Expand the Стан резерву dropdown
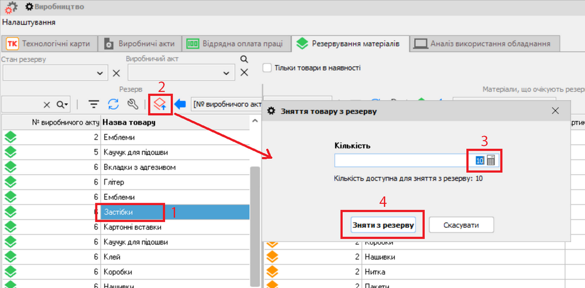This screenshot has height=288, width=585. [x=98, y=73]
